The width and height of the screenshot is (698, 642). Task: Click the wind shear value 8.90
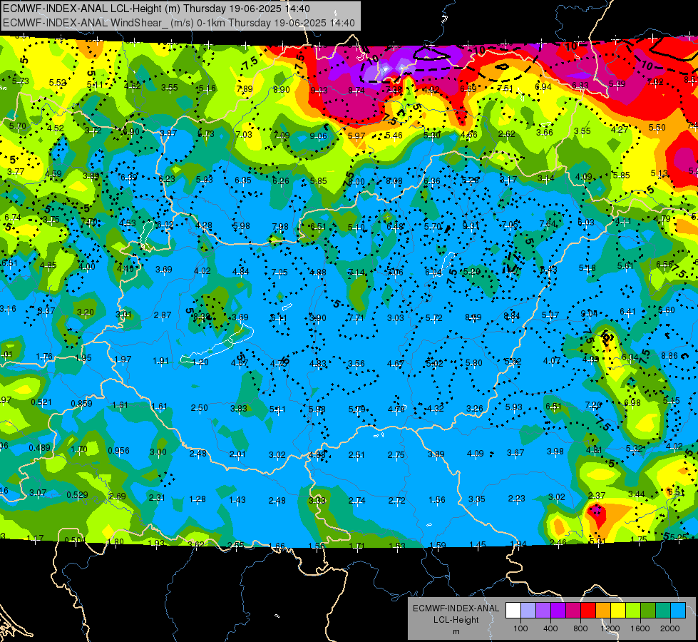point(282,90)
